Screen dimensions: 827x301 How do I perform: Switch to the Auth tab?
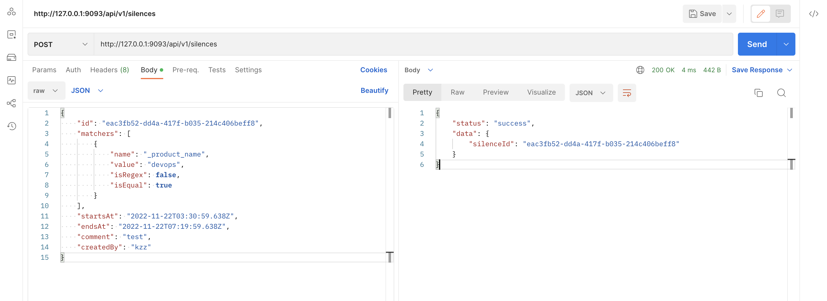[73, 70]
